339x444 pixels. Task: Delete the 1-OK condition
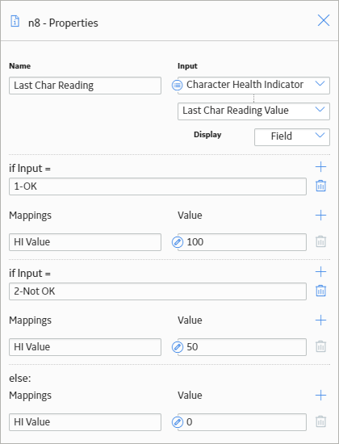point(320,186)
